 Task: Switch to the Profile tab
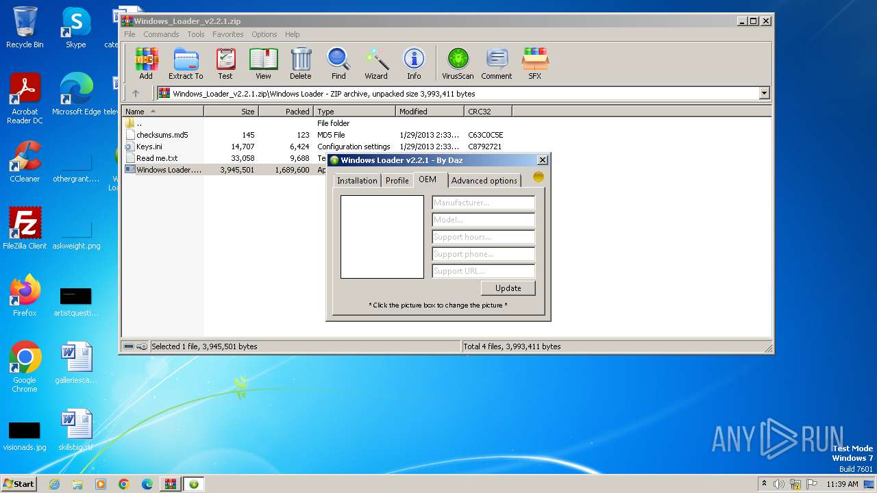click(x=397, y=181)
